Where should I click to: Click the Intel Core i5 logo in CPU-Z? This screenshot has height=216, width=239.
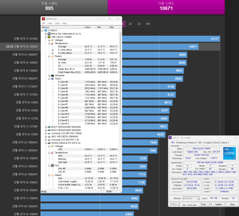(x=229, y=153)
